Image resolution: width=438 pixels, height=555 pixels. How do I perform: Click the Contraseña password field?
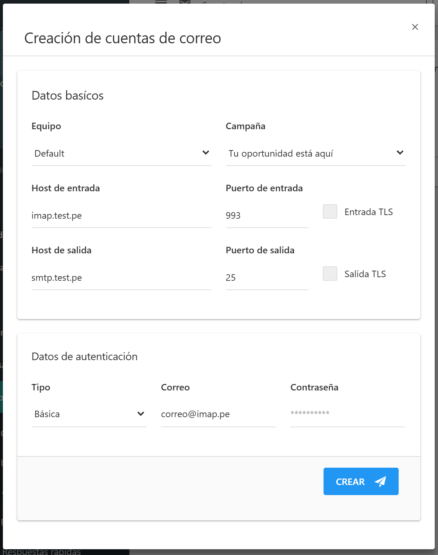pyautogui.click(x=347, y=414)
